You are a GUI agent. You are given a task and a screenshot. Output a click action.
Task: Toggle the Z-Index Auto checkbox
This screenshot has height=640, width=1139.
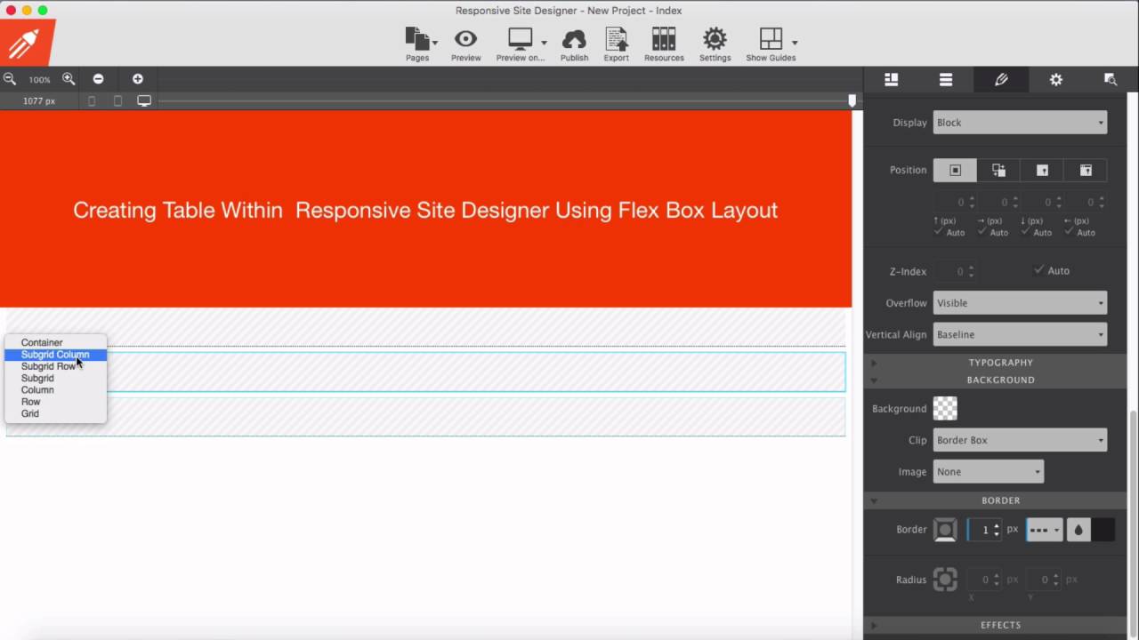[x=1038, y=270]
